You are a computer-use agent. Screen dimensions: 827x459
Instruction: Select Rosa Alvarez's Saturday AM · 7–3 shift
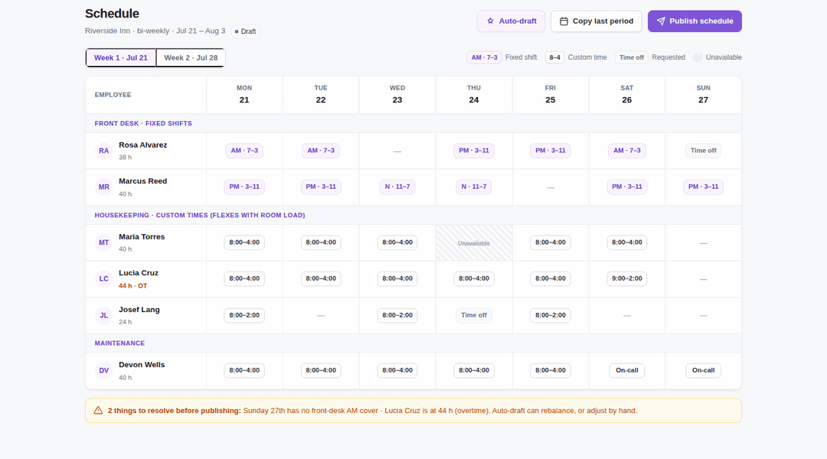click(x=627, y=151)
